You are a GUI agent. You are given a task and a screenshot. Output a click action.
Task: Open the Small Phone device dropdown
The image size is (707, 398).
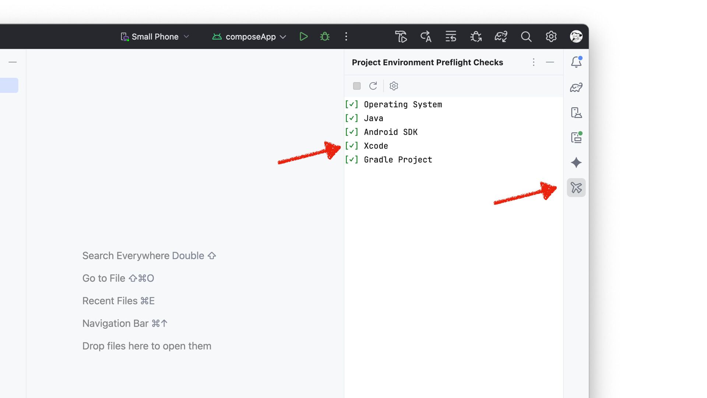[x=155, y=36]
